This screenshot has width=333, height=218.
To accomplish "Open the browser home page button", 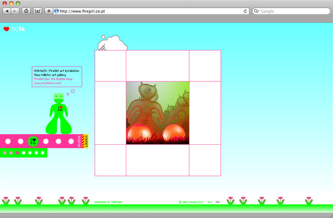I will tap(26, 11).
